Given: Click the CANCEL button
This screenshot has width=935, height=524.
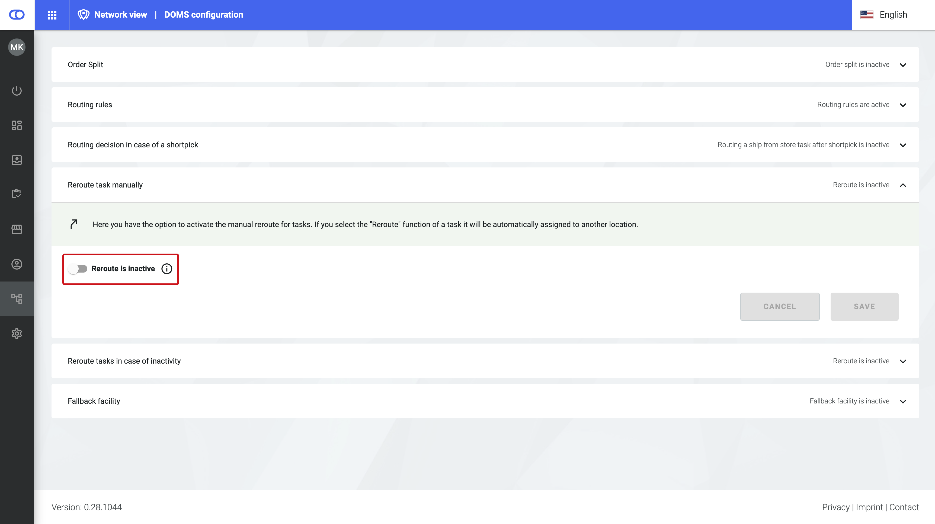Looking at the screenshot, I should [779, 306].
